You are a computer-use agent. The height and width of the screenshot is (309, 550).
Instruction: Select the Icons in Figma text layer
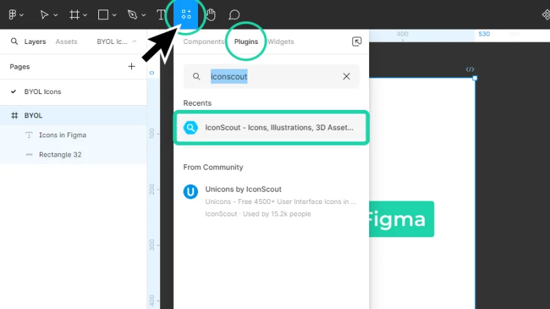pyautogui.click(x=74, y=135)
